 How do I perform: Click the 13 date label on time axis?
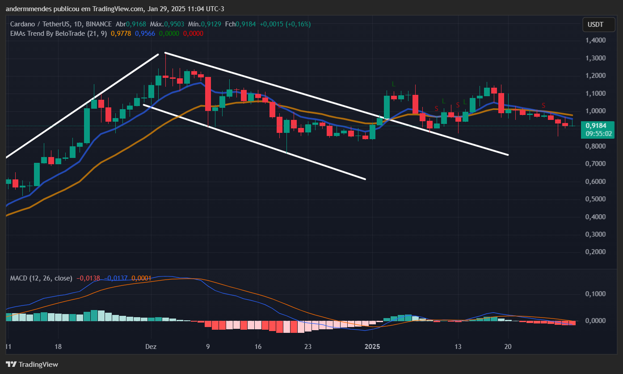pos(458,347)
